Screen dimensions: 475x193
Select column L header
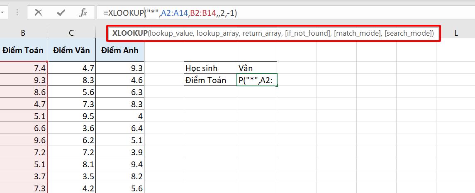[x=456, y=33]
